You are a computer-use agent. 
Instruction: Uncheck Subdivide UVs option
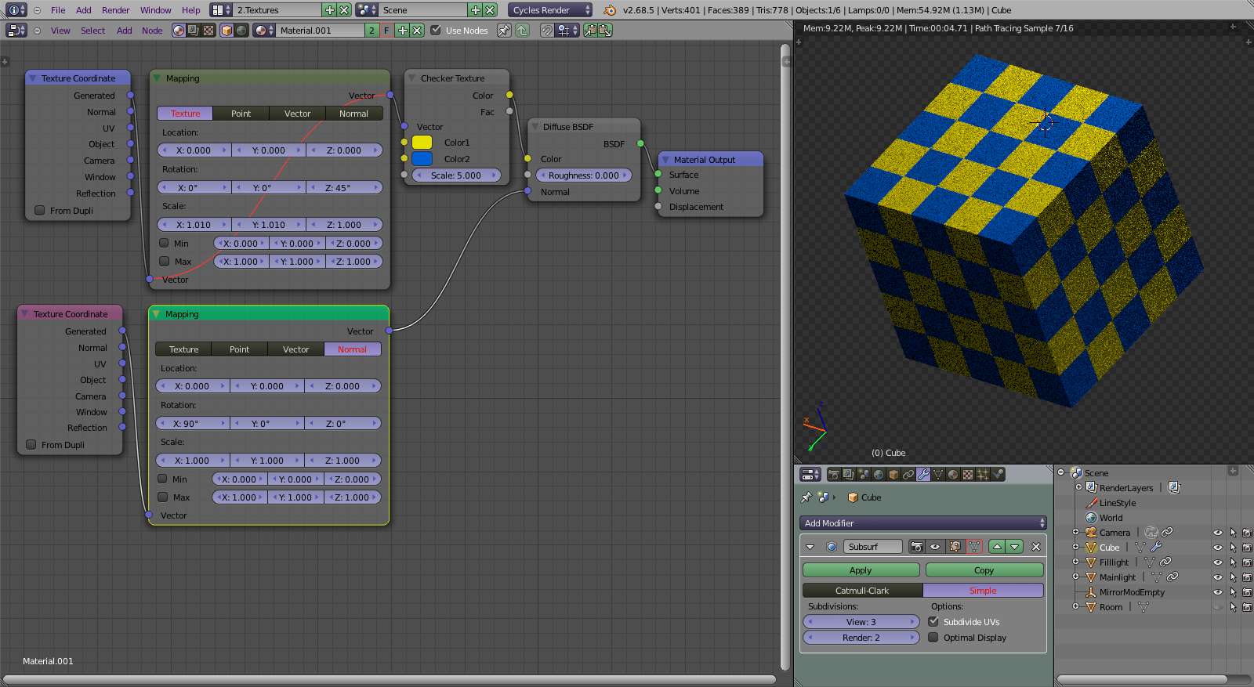point(933,621)
